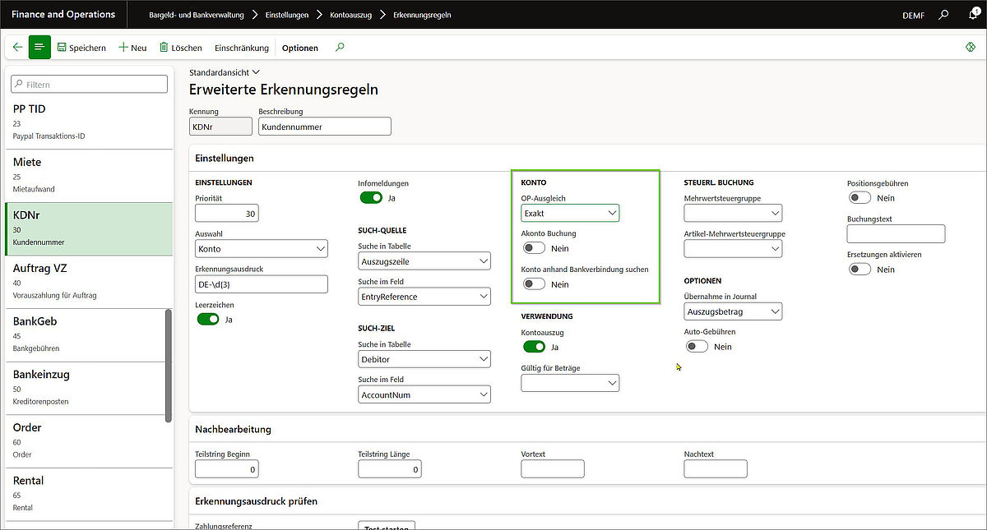Open the search icon in action bar
Image resolution: width=987 pixels, height=530 pixels.
point(340,48)
